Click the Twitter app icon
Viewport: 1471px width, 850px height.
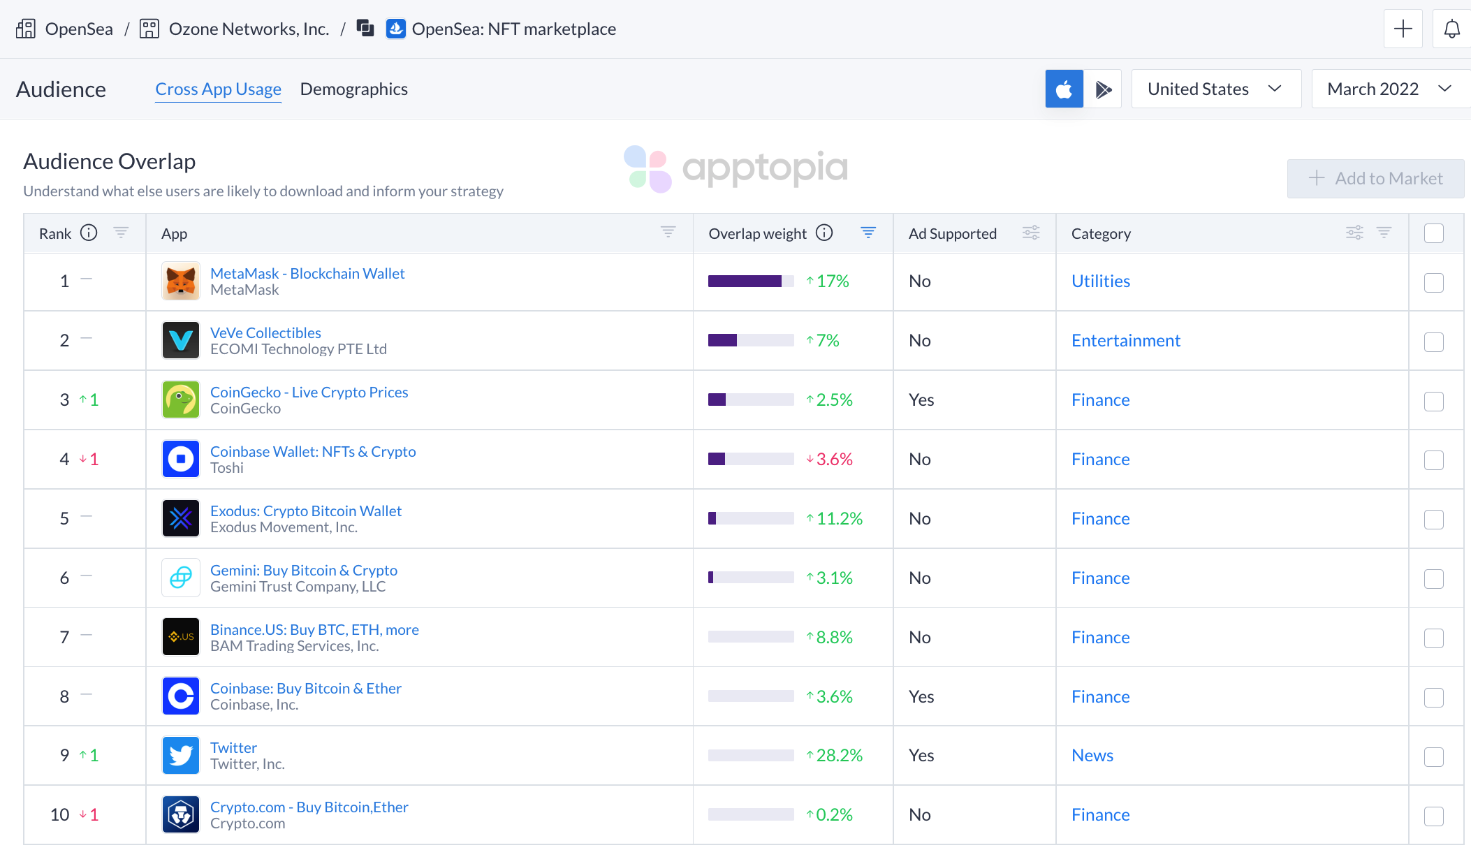[x=180, y=755]
